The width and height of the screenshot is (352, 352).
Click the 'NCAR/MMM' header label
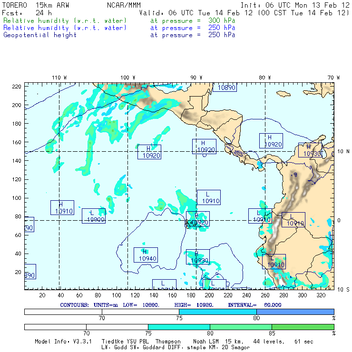click(x=124, y=5)
